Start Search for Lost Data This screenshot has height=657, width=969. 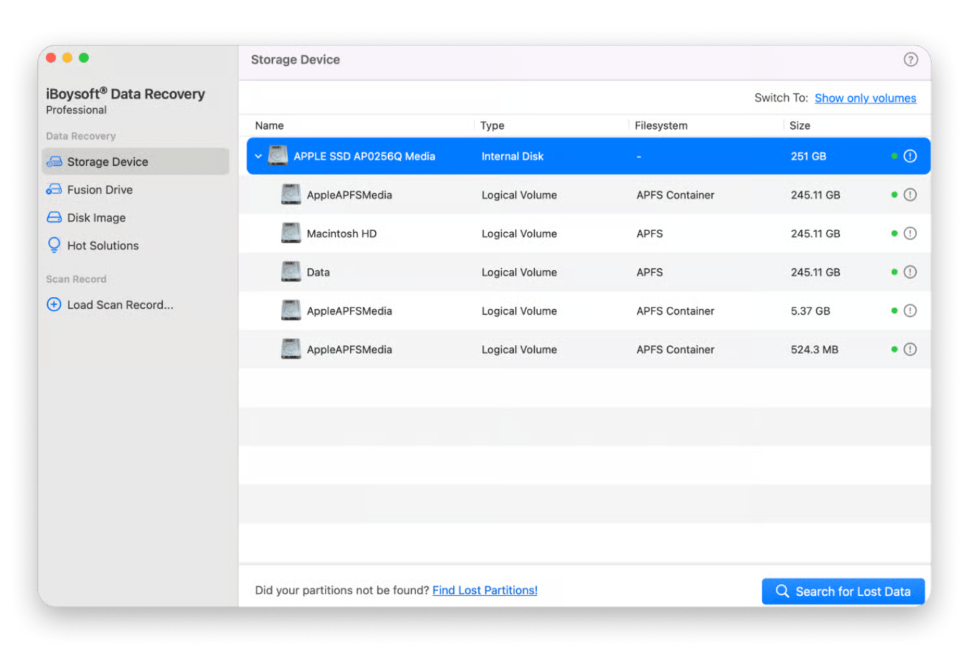[843, 591]
